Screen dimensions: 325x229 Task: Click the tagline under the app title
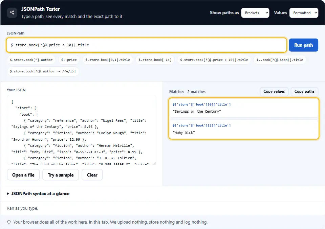click(72, 17)
